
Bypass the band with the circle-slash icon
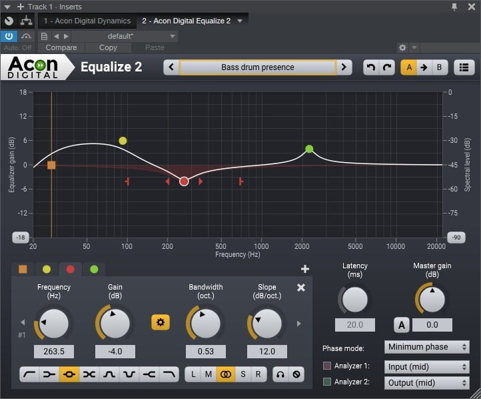tap(296, 374)
